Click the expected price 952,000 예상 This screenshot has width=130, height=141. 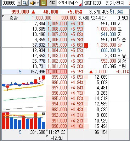(113, 61)
